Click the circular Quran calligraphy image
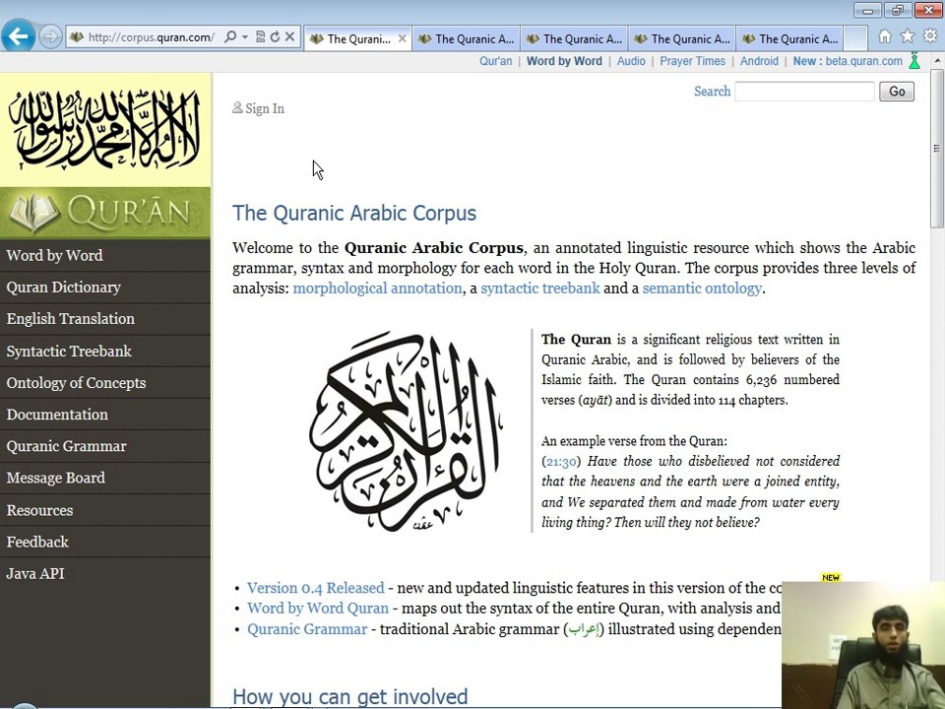The image size is (945, 709). [407, 430]
